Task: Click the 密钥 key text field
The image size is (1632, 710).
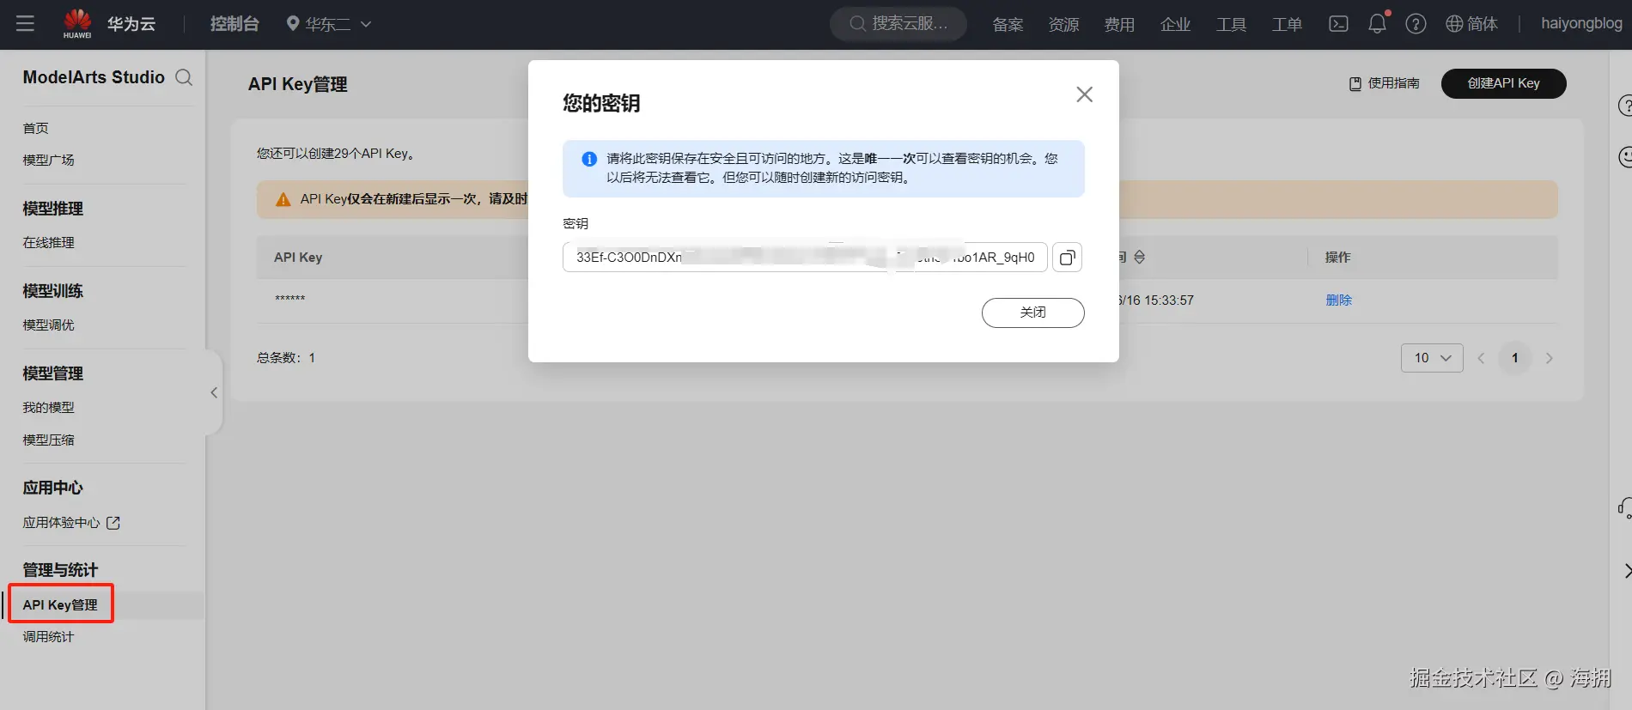Action: tap(805, 258)
